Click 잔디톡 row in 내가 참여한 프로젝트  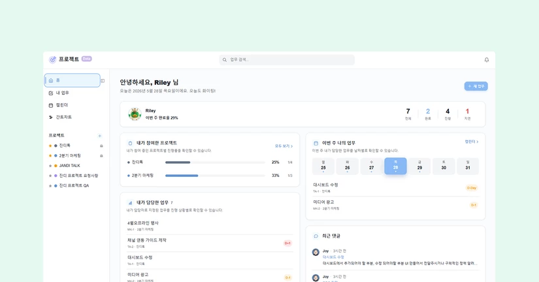point(210,162)
